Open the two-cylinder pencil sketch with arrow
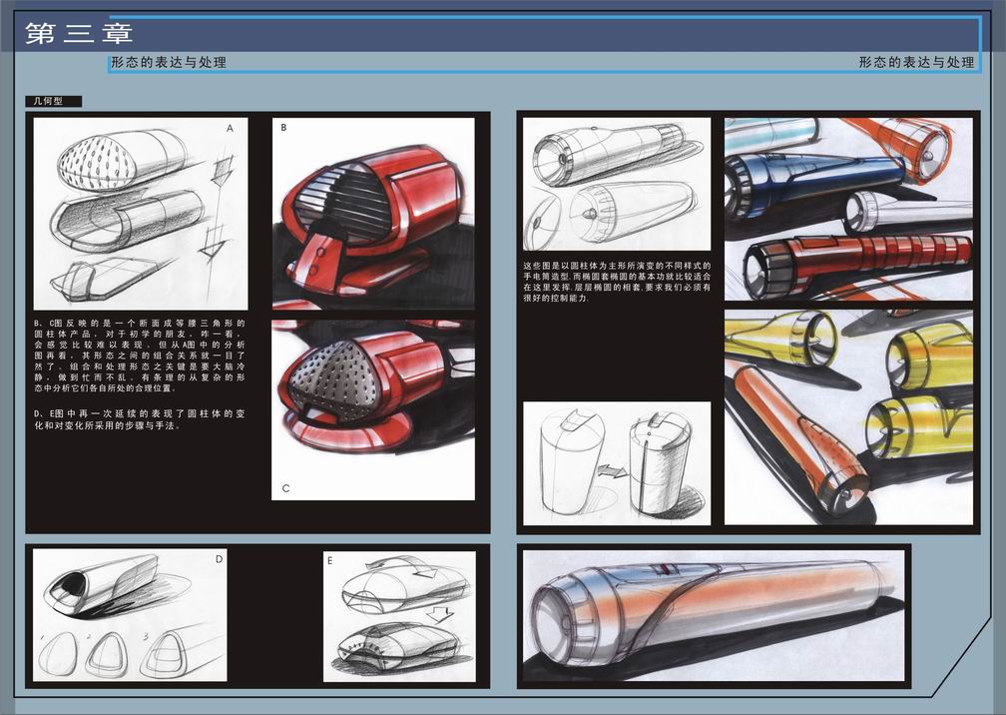 pos(617,463)
